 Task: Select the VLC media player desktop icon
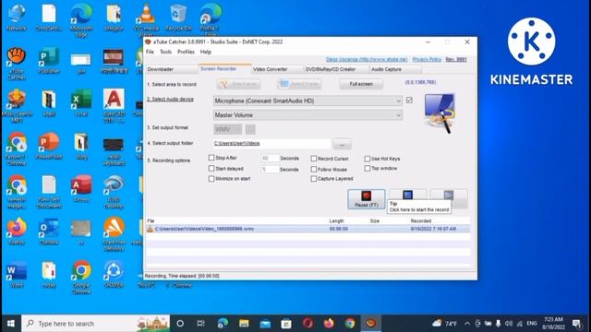point(146,18)
